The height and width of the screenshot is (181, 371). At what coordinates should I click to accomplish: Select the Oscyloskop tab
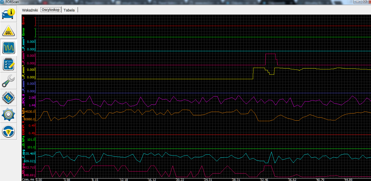coord(51,10)
